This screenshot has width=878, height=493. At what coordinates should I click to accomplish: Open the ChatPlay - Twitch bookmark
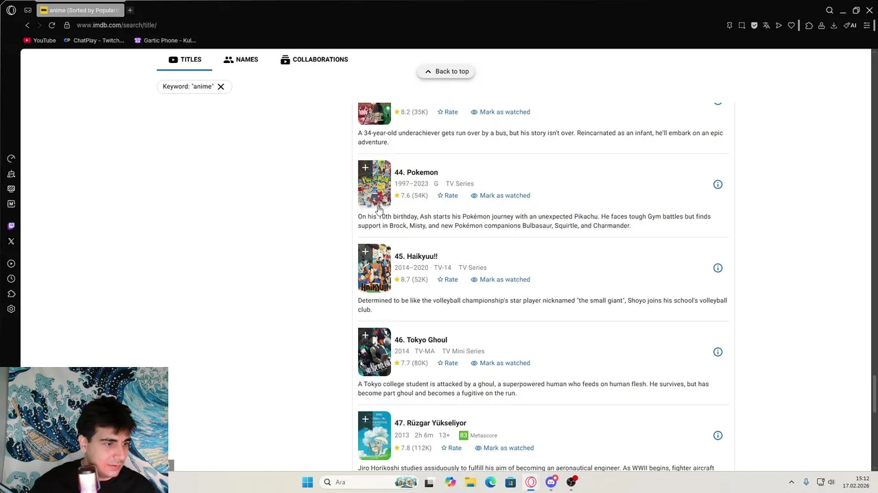point(94,40)
